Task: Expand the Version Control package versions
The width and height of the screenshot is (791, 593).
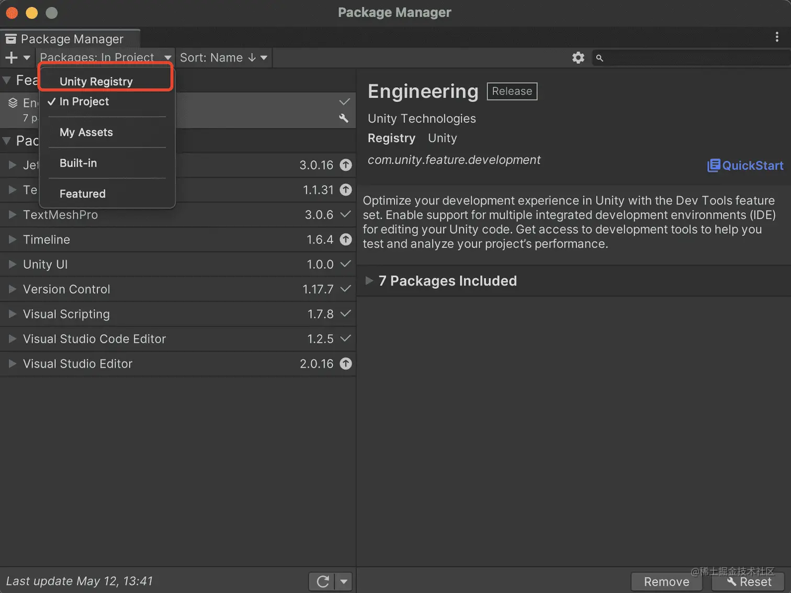Action: click(13, 289)
